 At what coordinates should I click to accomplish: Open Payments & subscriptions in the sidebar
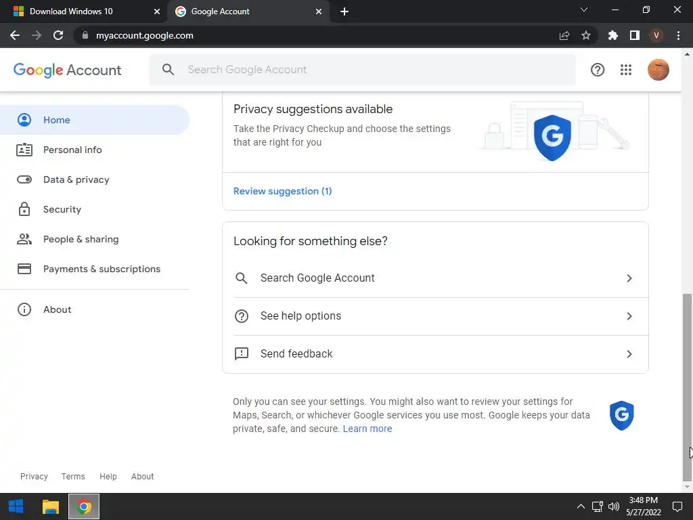95,269
